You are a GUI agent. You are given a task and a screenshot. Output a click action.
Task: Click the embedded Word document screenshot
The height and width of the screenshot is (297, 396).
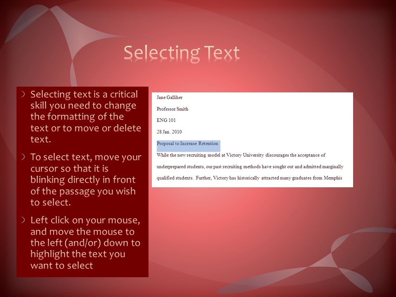(252, 140)
